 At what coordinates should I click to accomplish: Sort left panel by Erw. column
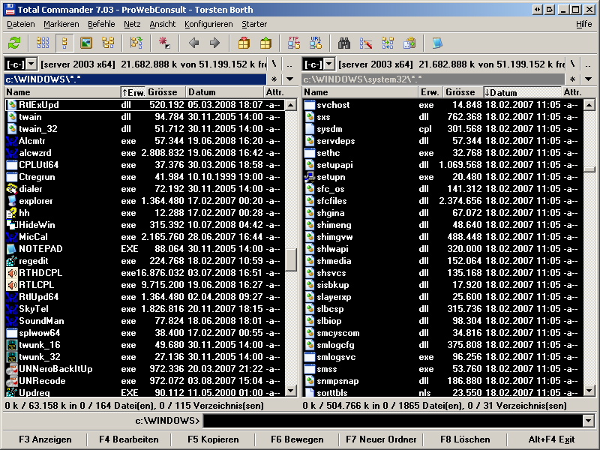(x=133, y=92)
